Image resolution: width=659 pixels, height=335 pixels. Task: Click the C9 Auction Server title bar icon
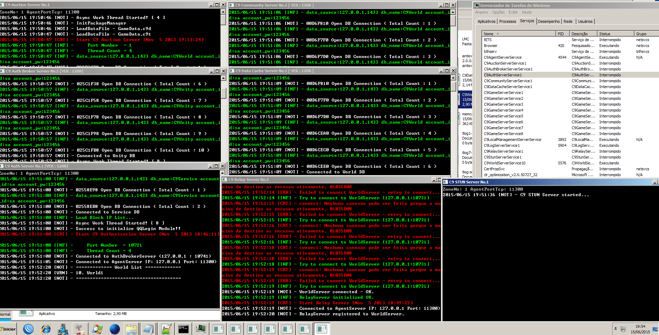pyautogui.click(x=2, y=5)
